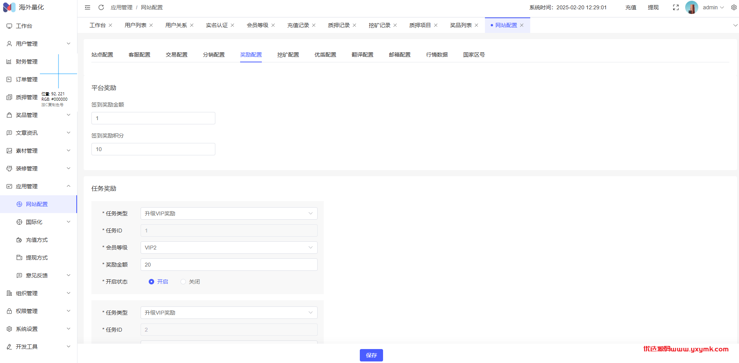Open the 会员等级 VIP2 dropdown
The height and width of the screenshot is (363, 739).
[x=229, y=248]
